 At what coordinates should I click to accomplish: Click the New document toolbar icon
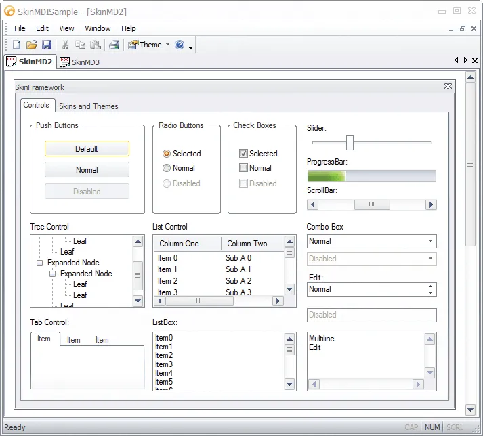pyautogui.click(x=17, y=45)
